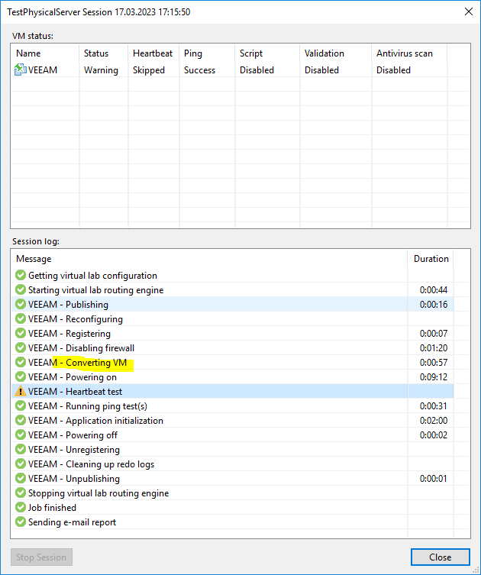Image resolution: width=481 pixels, height=575 pixels.
Task: Select 'VEEAM - Disabling firewall' log text
Action: pos(81,348)
